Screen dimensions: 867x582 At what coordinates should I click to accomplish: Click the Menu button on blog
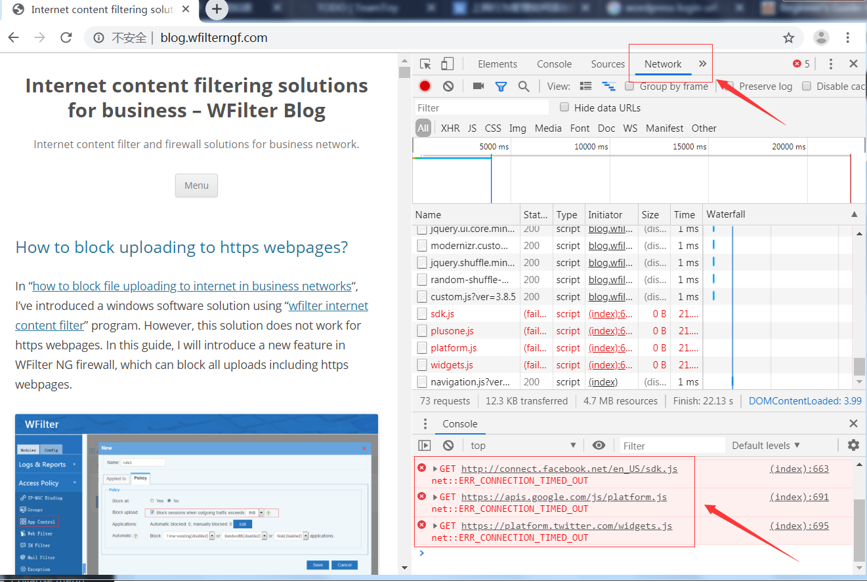[x=196, y=185]
